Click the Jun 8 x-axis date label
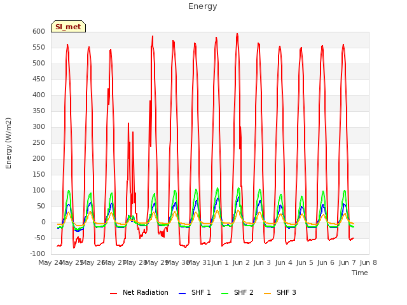 pyautogui.click(x=368, y=262)
